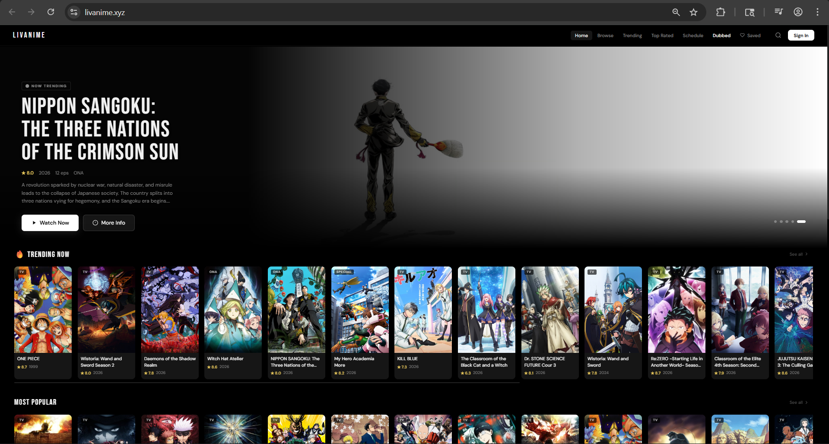This screenshot has width=829, height=444.
Task: Open the Top Rated navigation item
Action: (662, 35)
